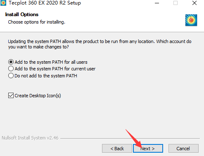Click the 'Nullsoft Install System v2.46' text
Viewport: 204px width, 156px height.
tap(30, 138)
